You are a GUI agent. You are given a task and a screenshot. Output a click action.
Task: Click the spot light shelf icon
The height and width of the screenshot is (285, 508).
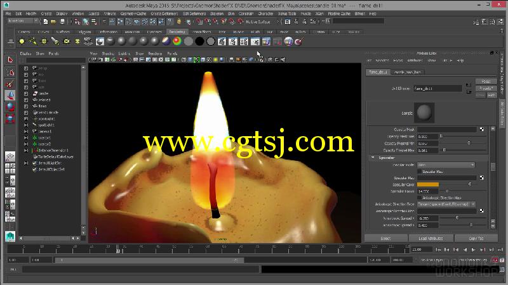coord(55,41)
